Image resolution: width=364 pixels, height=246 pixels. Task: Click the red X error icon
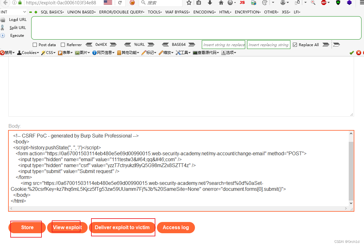click(x=359, y=53)
